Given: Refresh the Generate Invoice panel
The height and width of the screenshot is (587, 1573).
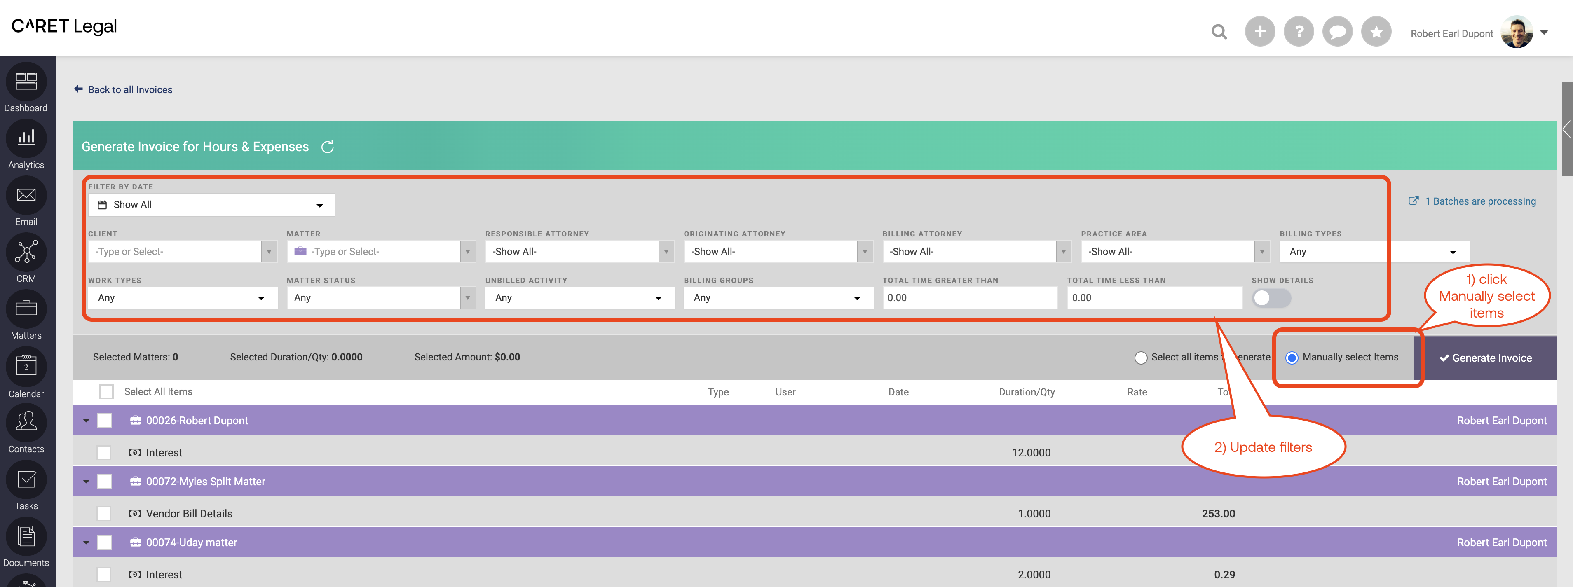Looking at the screenshot, I should pos(327,147).
